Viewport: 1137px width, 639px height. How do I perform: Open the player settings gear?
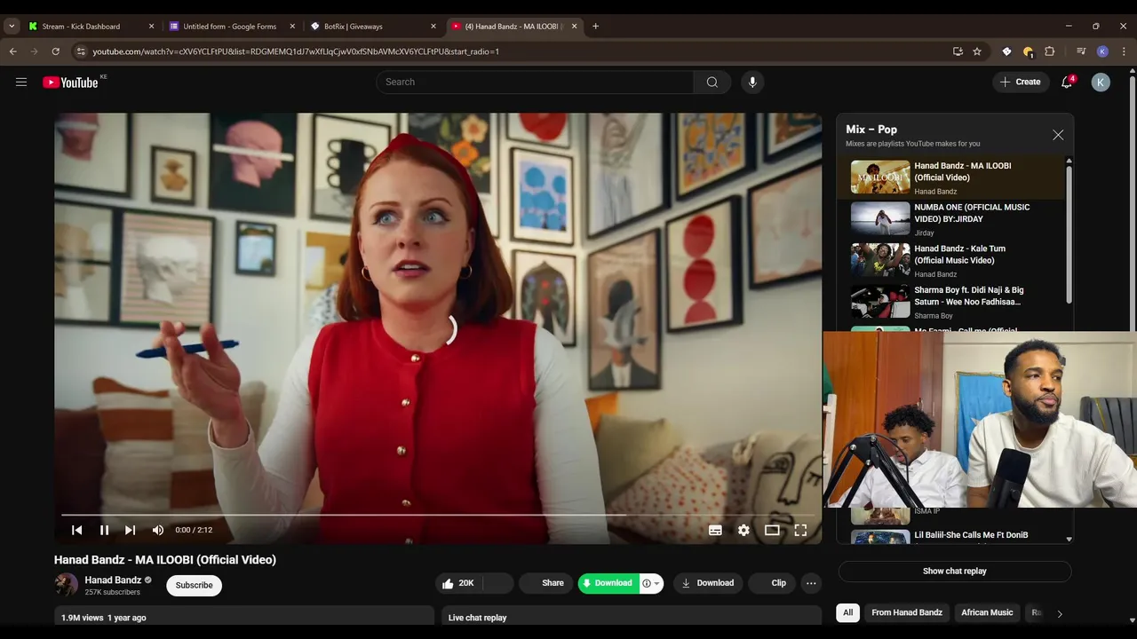point(743,530)
